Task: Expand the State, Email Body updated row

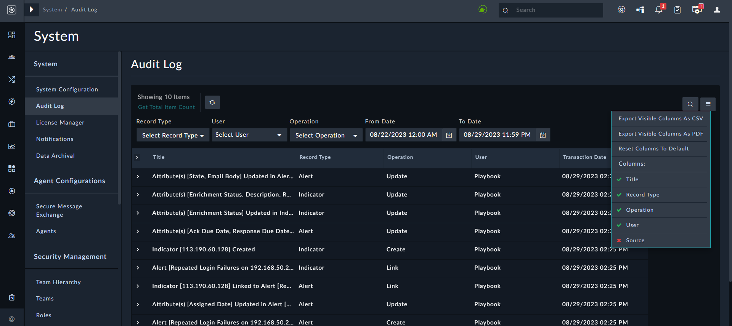Action: point(138,176)
